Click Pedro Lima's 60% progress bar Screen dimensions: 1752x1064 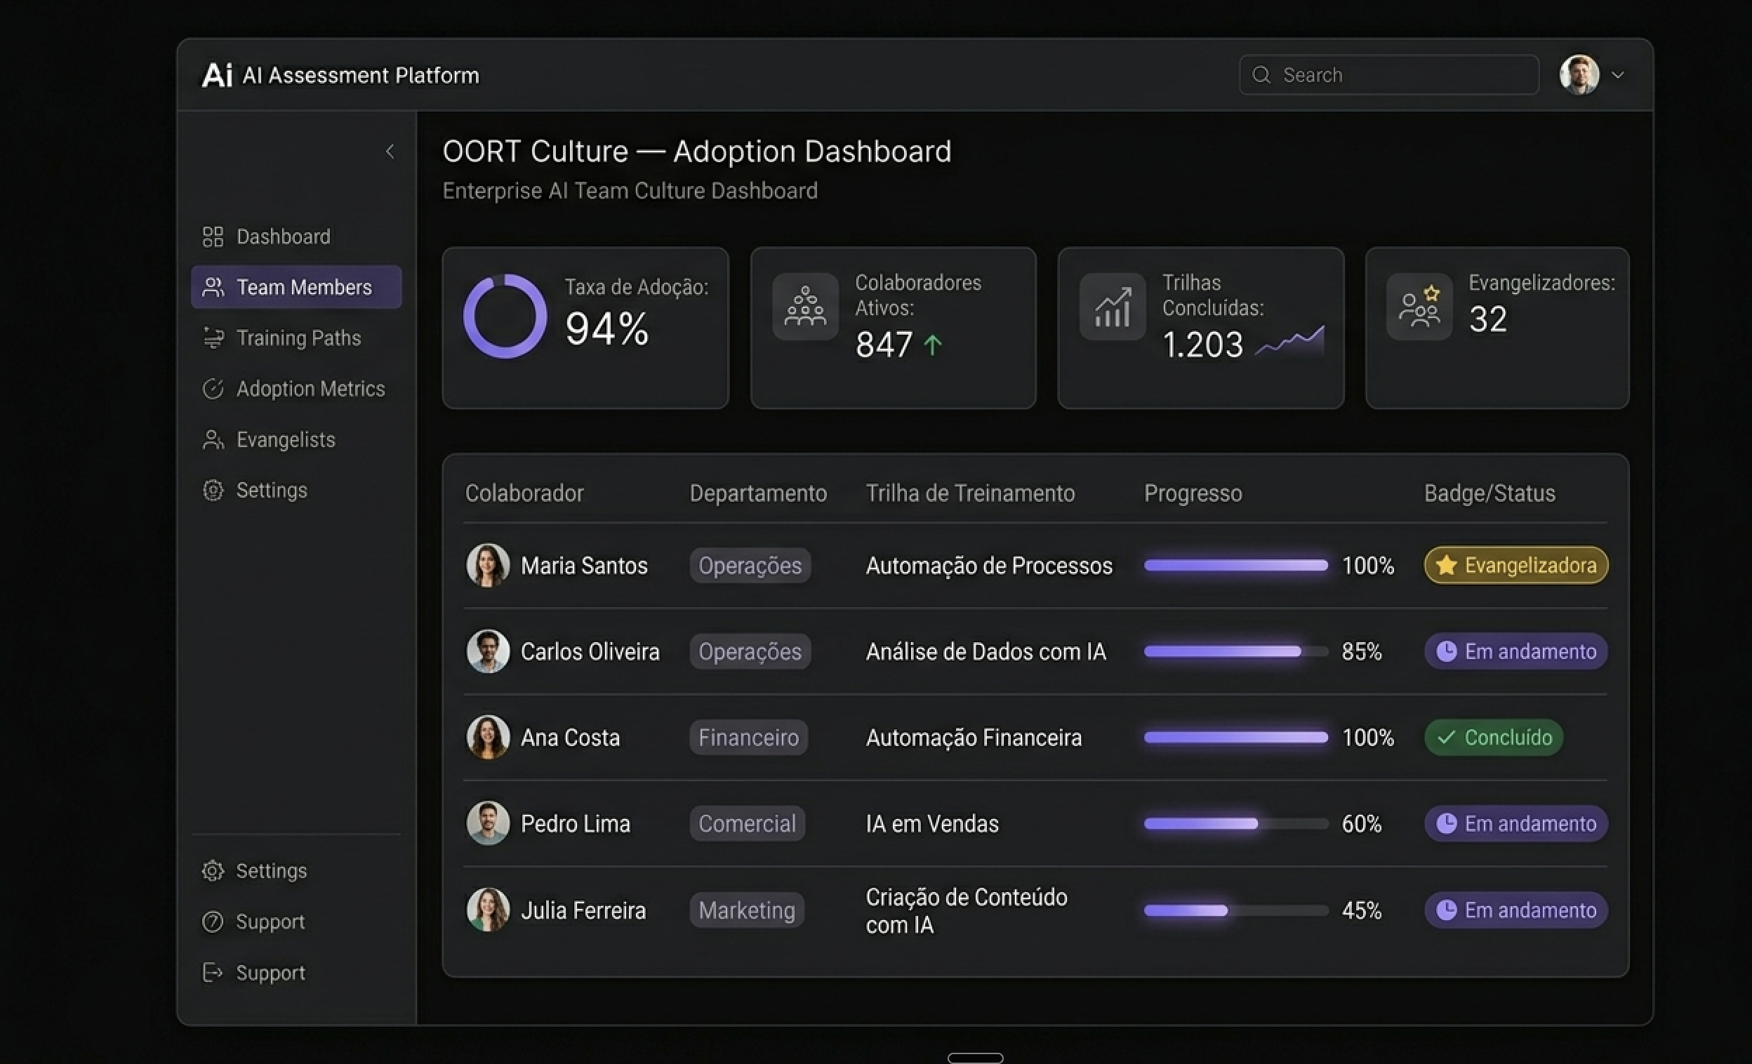tap(1235, 824)
